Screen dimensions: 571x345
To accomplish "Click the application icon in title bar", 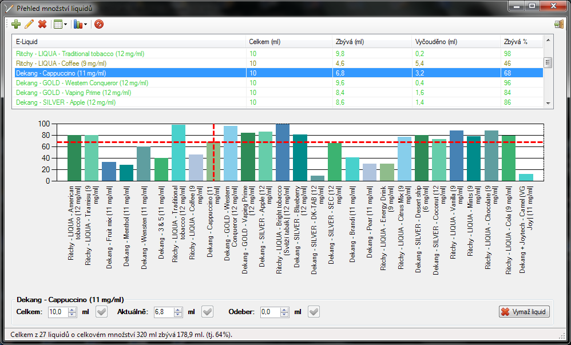I will (x=10, y=7).
